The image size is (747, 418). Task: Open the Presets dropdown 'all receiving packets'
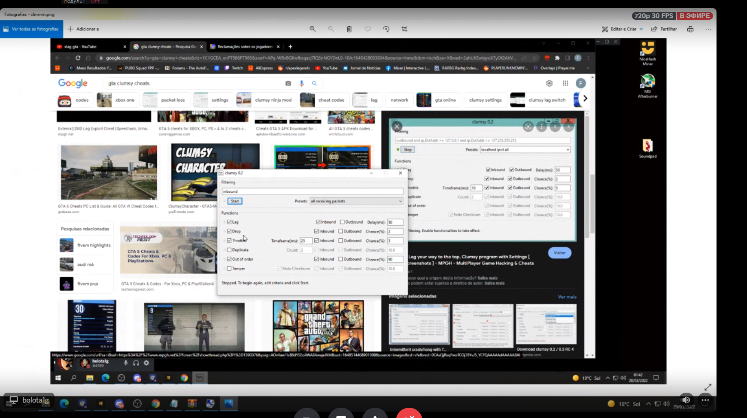click(356, 201)
